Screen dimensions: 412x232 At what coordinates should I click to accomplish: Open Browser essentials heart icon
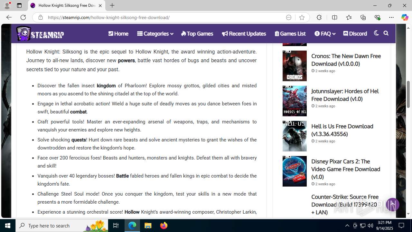(x=377, y=17)
